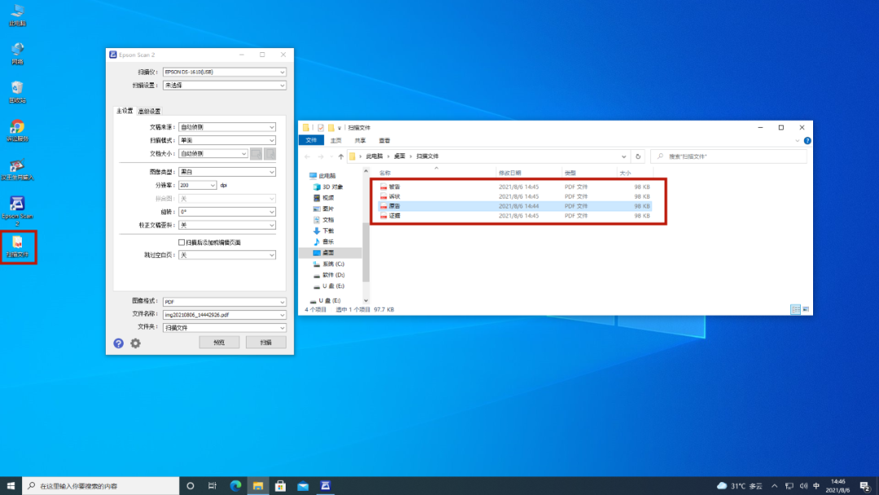Click Cortana circle on taskbar

190,485
